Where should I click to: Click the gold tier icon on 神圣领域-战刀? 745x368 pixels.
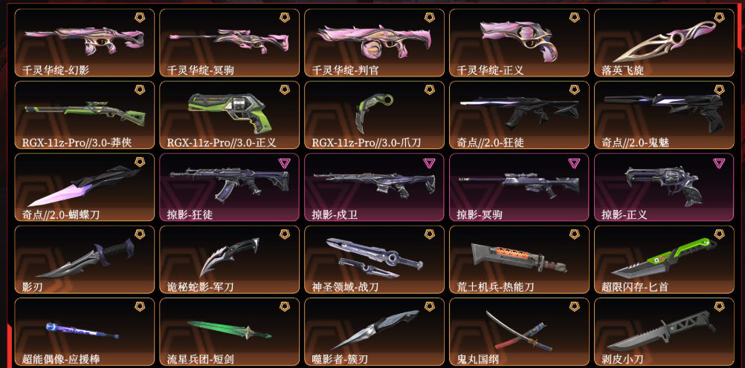429,234
